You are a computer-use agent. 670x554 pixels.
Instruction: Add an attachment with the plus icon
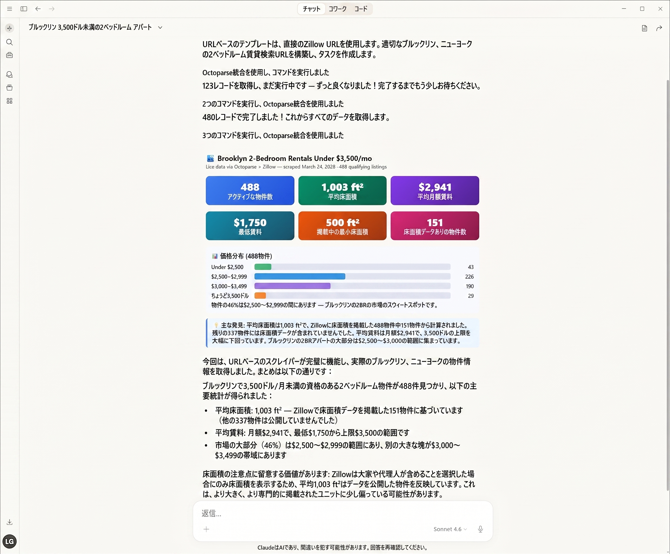pos(206,529)
